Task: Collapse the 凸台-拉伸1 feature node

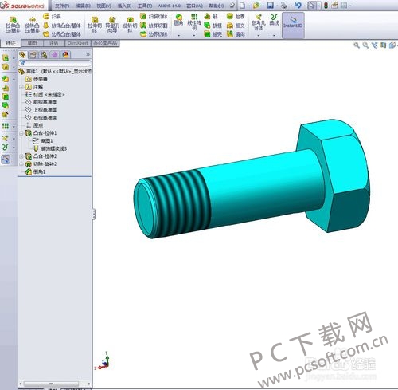Action: [21, 133]
